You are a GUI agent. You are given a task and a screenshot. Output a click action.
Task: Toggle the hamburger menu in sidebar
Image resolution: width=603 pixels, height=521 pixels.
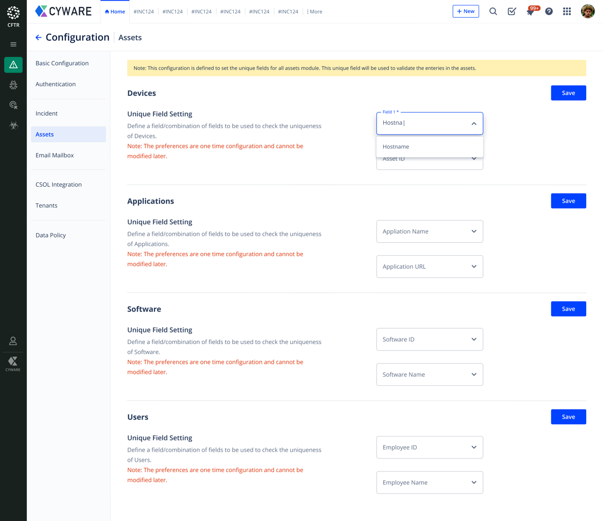pyautogui.click(x=13, y=45)
